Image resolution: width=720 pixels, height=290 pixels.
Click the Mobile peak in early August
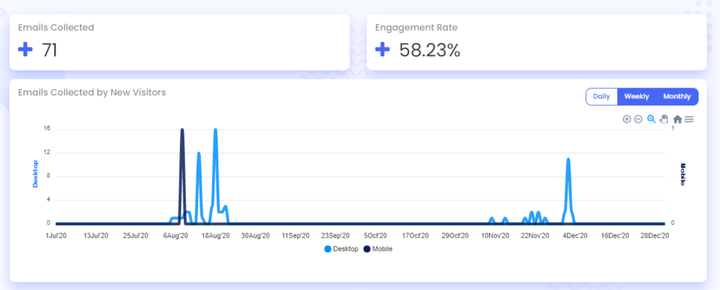click(x=182, y=130)
